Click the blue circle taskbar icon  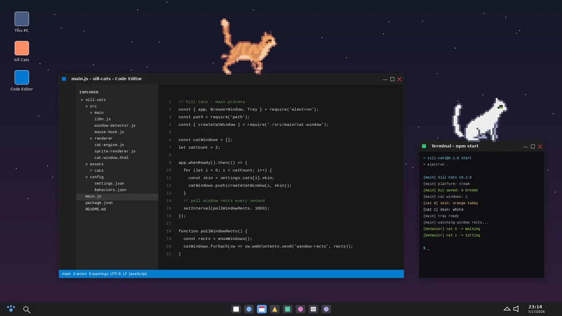pyautogui.click(x=249, y=309)
